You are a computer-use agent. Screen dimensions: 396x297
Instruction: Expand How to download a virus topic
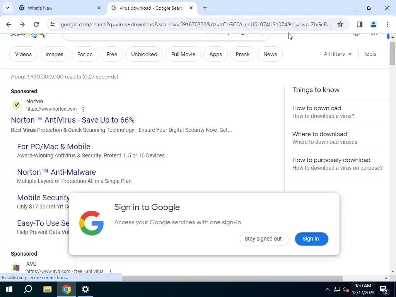tap(341, 112)
